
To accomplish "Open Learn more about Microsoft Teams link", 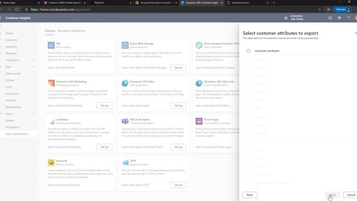I will 142,147.
